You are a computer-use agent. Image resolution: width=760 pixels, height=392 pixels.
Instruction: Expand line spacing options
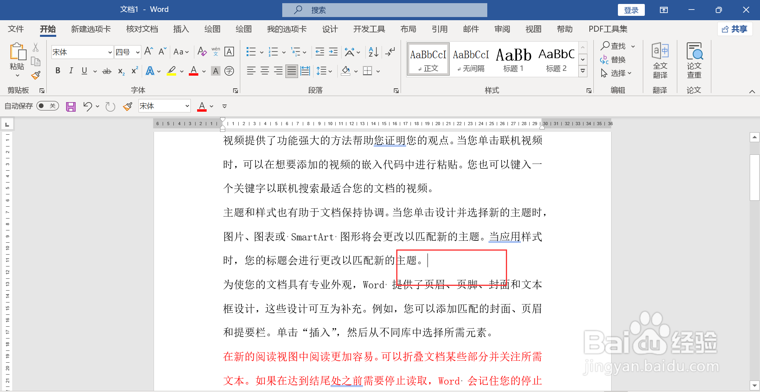pos(330,71)
